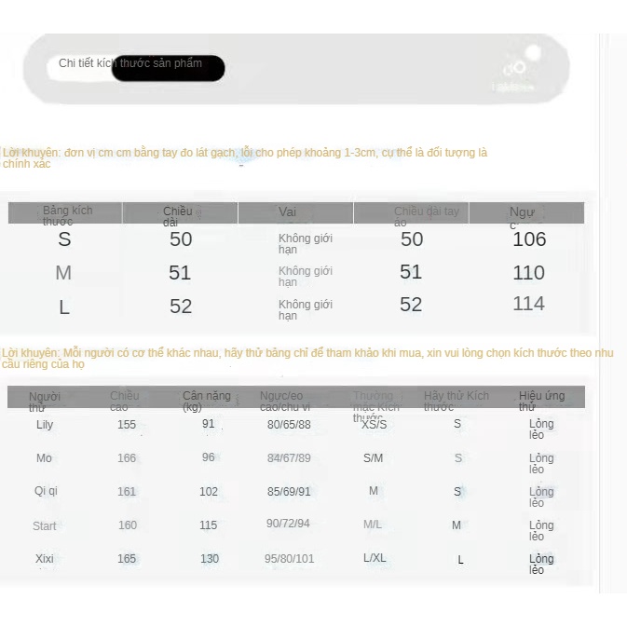This screenshot has height=627, width=627.
Task: Click the bust value 114
Action: [528, 304]
